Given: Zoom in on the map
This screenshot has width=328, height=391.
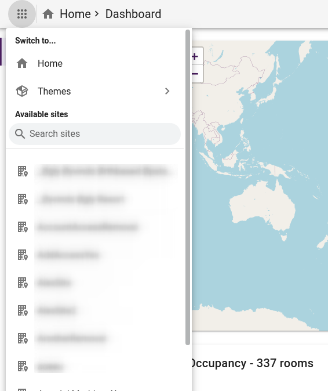Looking at the screenshot, I should pos(195,57).
